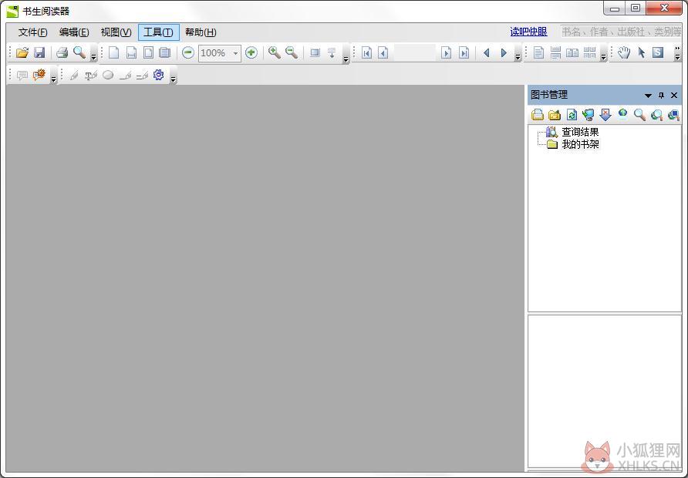688x478 pixels.
Task: Expand the file toolbar overflow options
Action: (93, 56)
